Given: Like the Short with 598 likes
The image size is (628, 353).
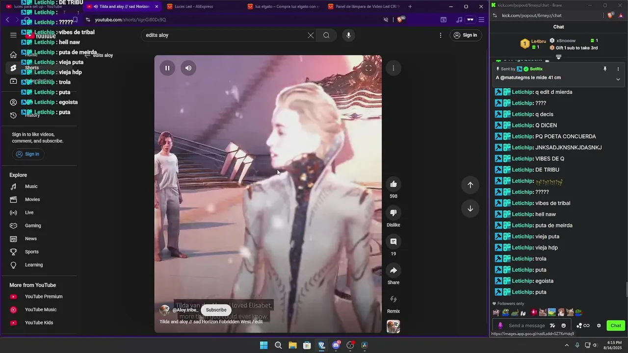Looking at the screenshot, I should (x=393, y=184).
